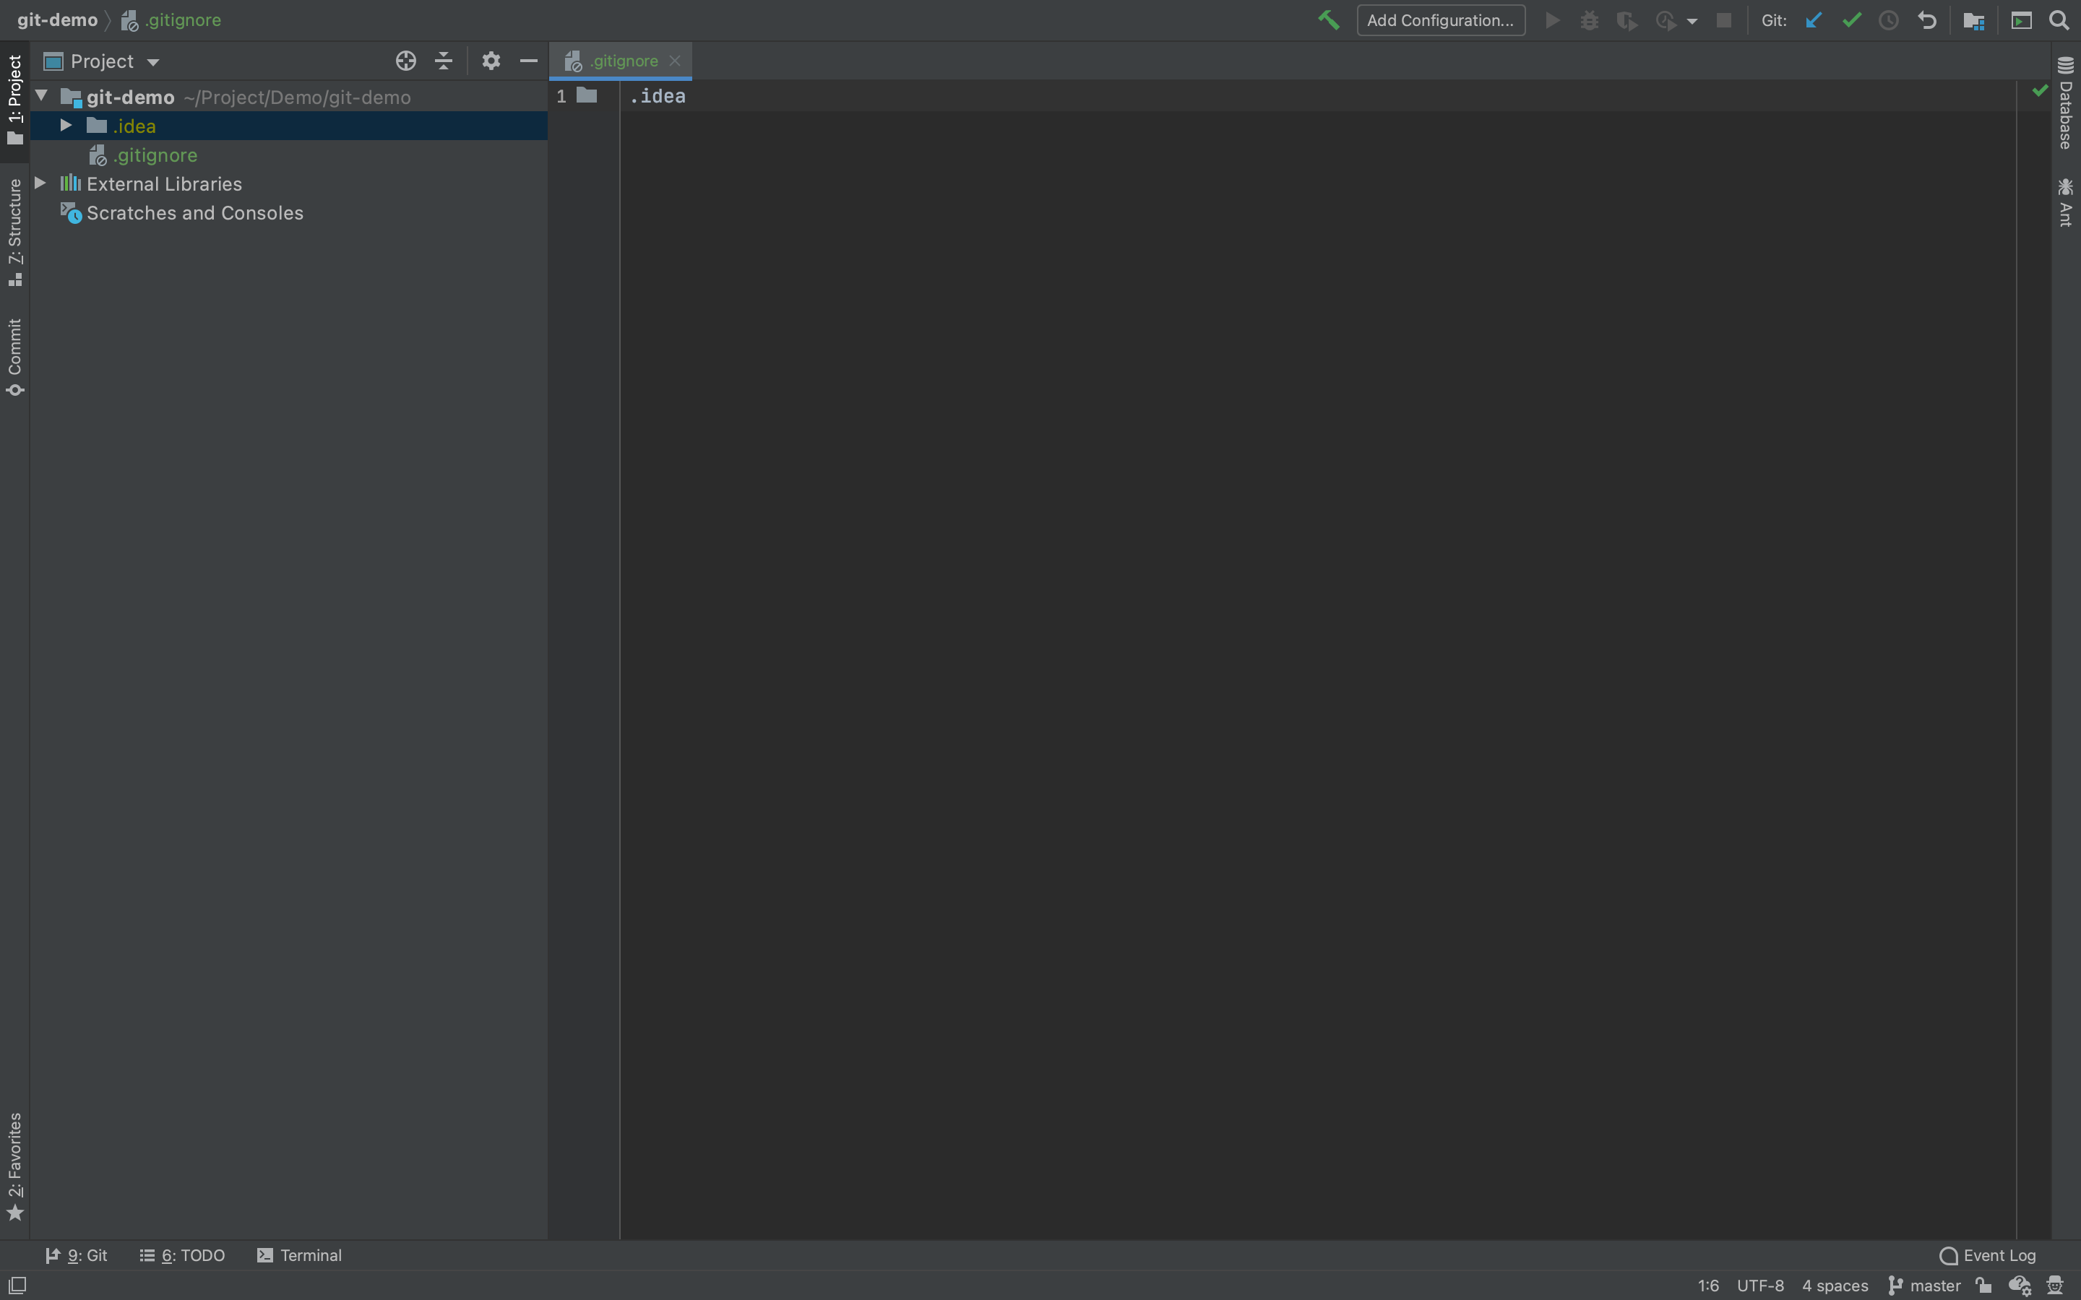
Task: Click Git Commit checkmark icon
Action: pos(1851,19)
